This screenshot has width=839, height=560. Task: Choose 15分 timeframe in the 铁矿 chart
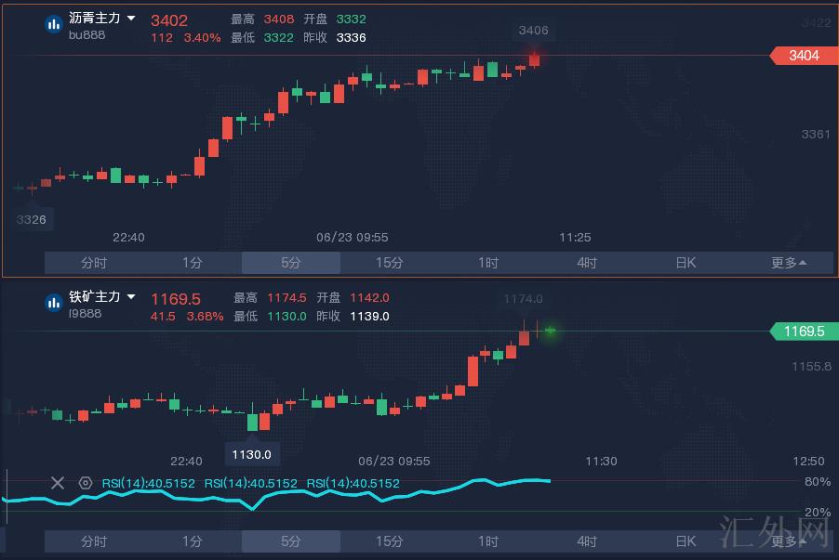[389, 541]
